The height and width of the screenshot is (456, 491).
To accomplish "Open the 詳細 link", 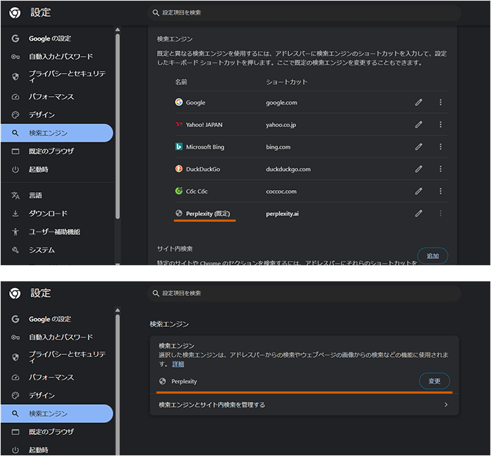I will (x=178, y=364).
